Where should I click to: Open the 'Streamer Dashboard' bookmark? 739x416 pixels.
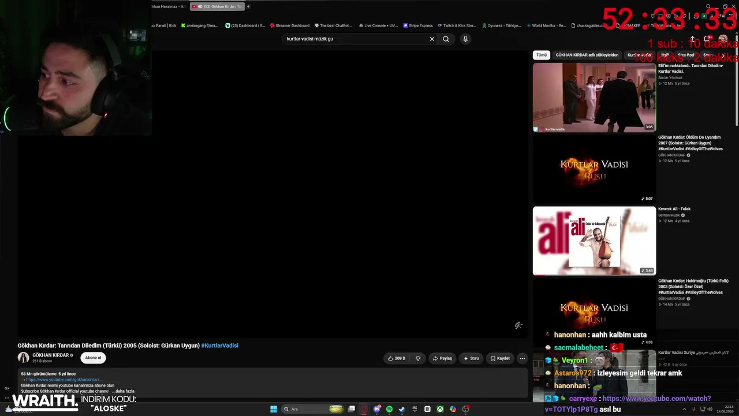pyautogui.click(x=290, y=25)
